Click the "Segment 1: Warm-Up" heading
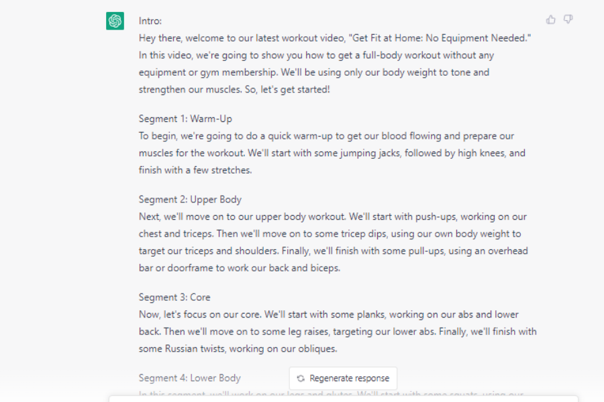604x402 pixels. click(x=185, y=119)
